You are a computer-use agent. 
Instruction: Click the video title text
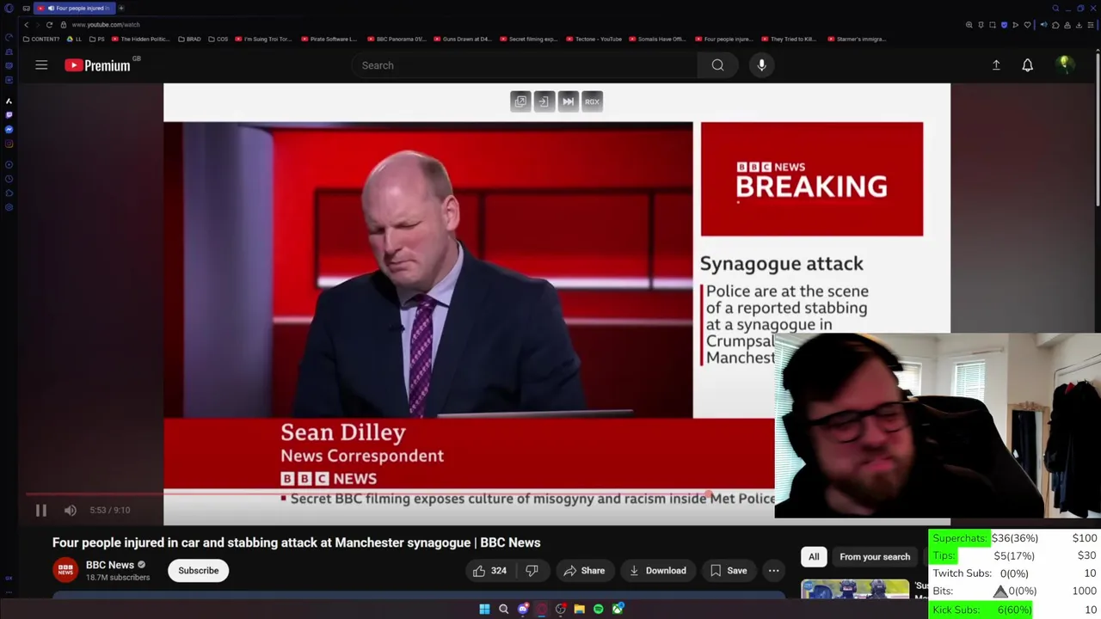tap(297, 542)
